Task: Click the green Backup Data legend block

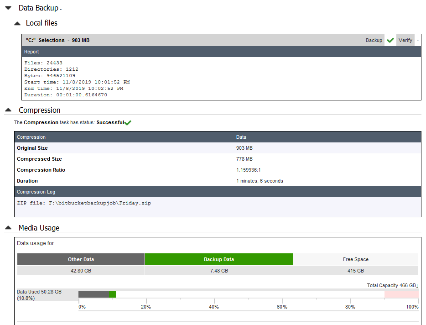Action: click(x=218, y=259)
